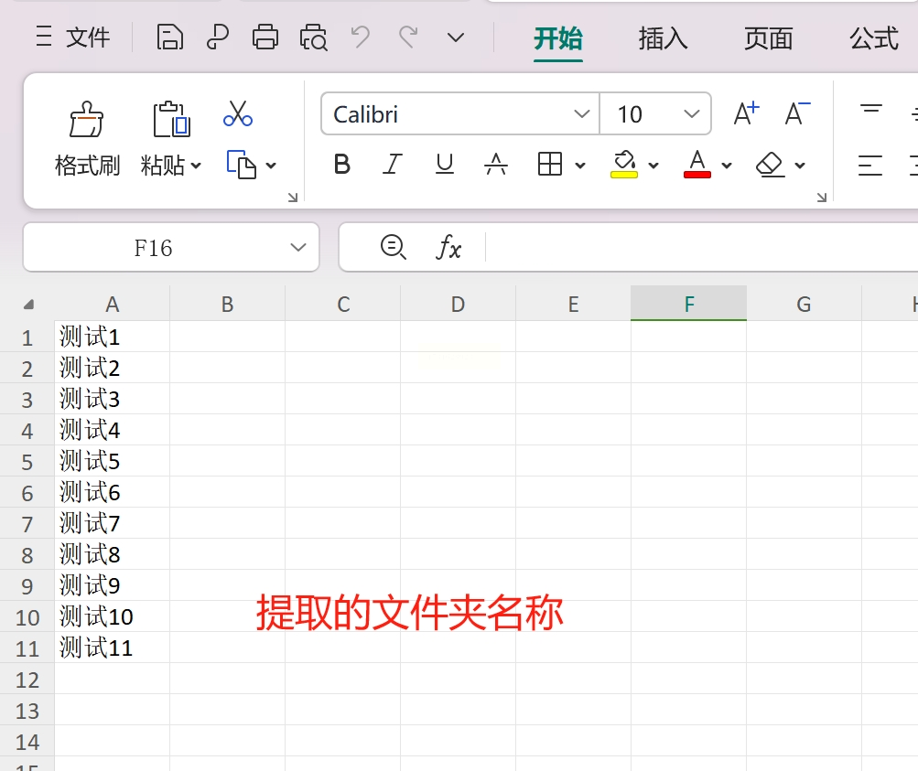Click the F16 Name Box
918x771 pixels.
coord(154,248)
